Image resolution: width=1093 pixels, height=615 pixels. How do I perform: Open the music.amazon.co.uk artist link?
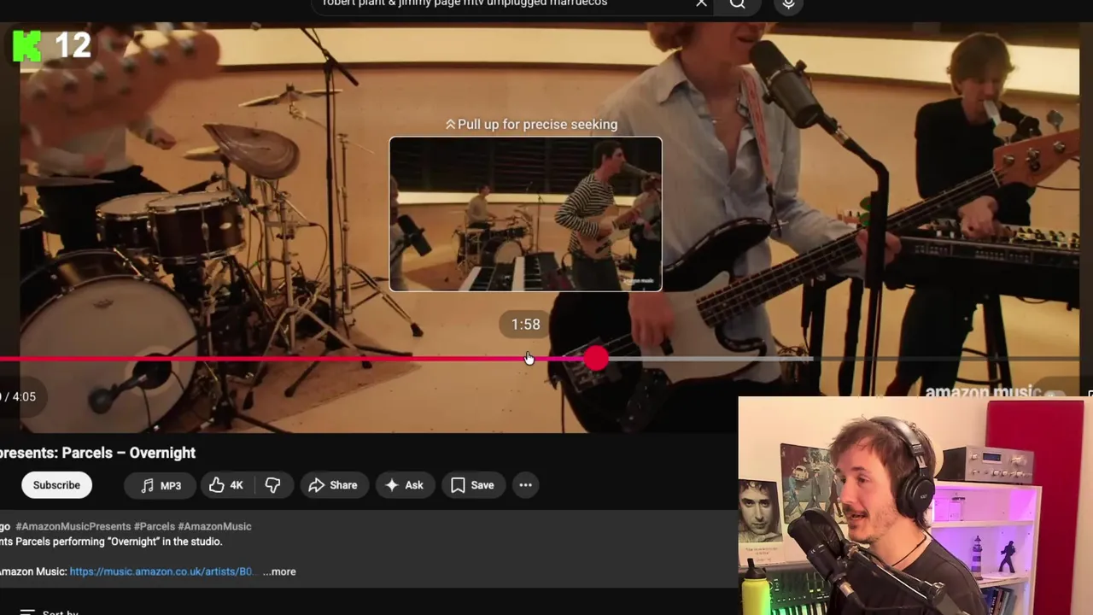(161, 571)
